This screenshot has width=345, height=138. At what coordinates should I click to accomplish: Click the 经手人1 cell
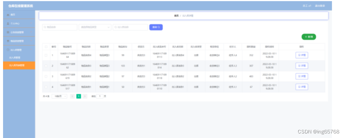(x=233, y=87)
